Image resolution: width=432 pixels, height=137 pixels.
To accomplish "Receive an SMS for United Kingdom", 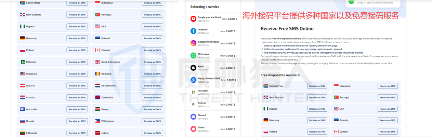I will click(x=152, y=62).
